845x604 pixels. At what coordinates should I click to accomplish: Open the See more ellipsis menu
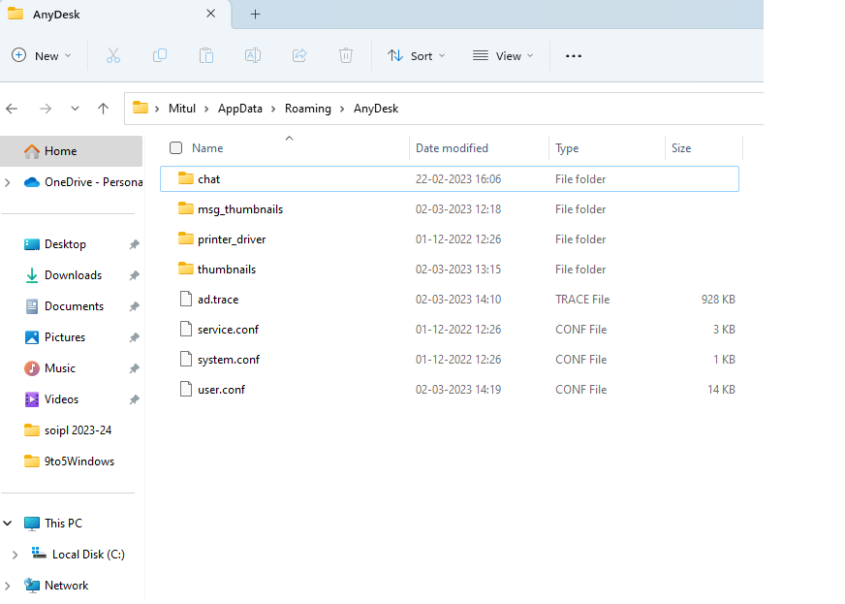tap(574, 56)
